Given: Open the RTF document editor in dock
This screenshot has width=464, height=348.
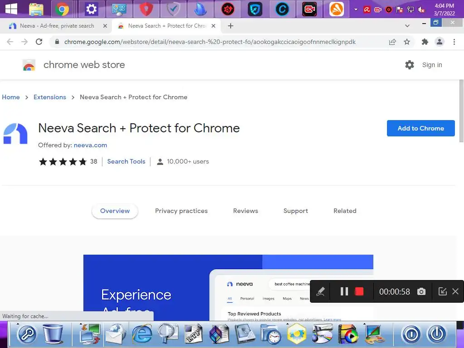Looking at the screenshot, I should click(x=193, y=334).
